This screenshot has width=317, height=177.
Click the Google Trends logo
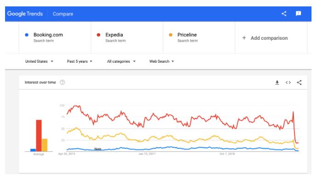pyautogui.click(x=25, y=14)
